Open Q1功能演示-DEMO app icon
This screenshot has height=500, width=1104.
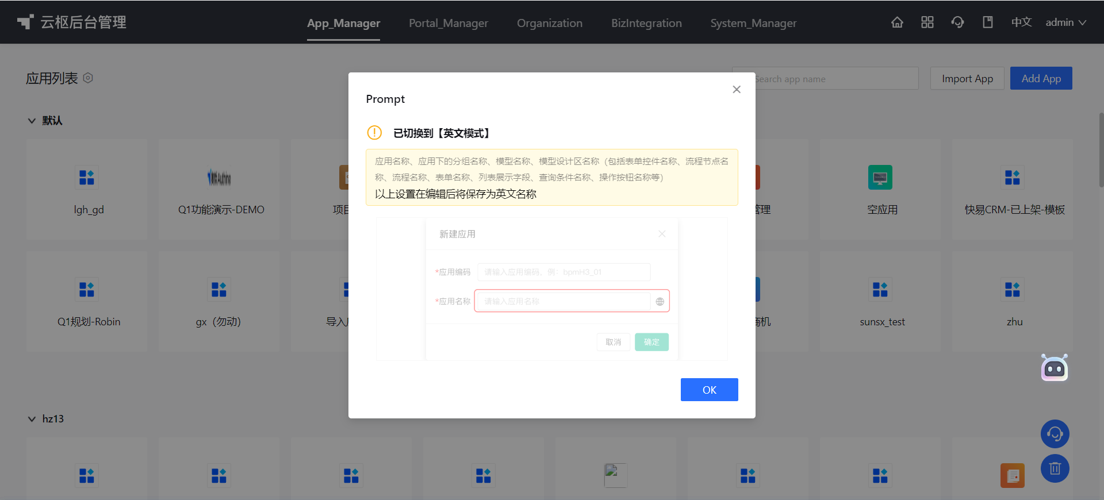219,178
